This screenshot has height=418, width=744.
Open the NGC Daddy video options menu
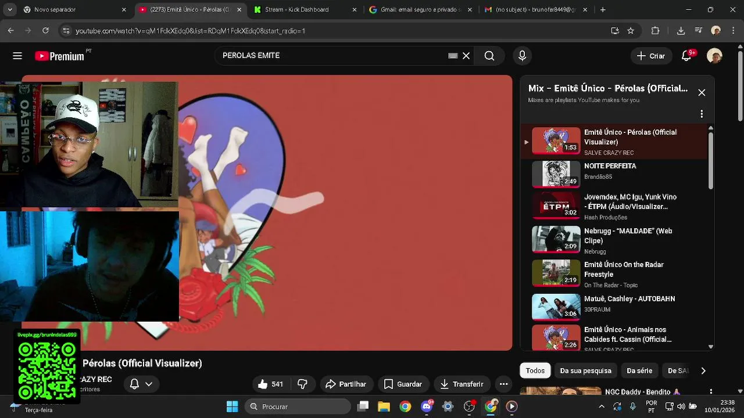[x=711, y=392]
